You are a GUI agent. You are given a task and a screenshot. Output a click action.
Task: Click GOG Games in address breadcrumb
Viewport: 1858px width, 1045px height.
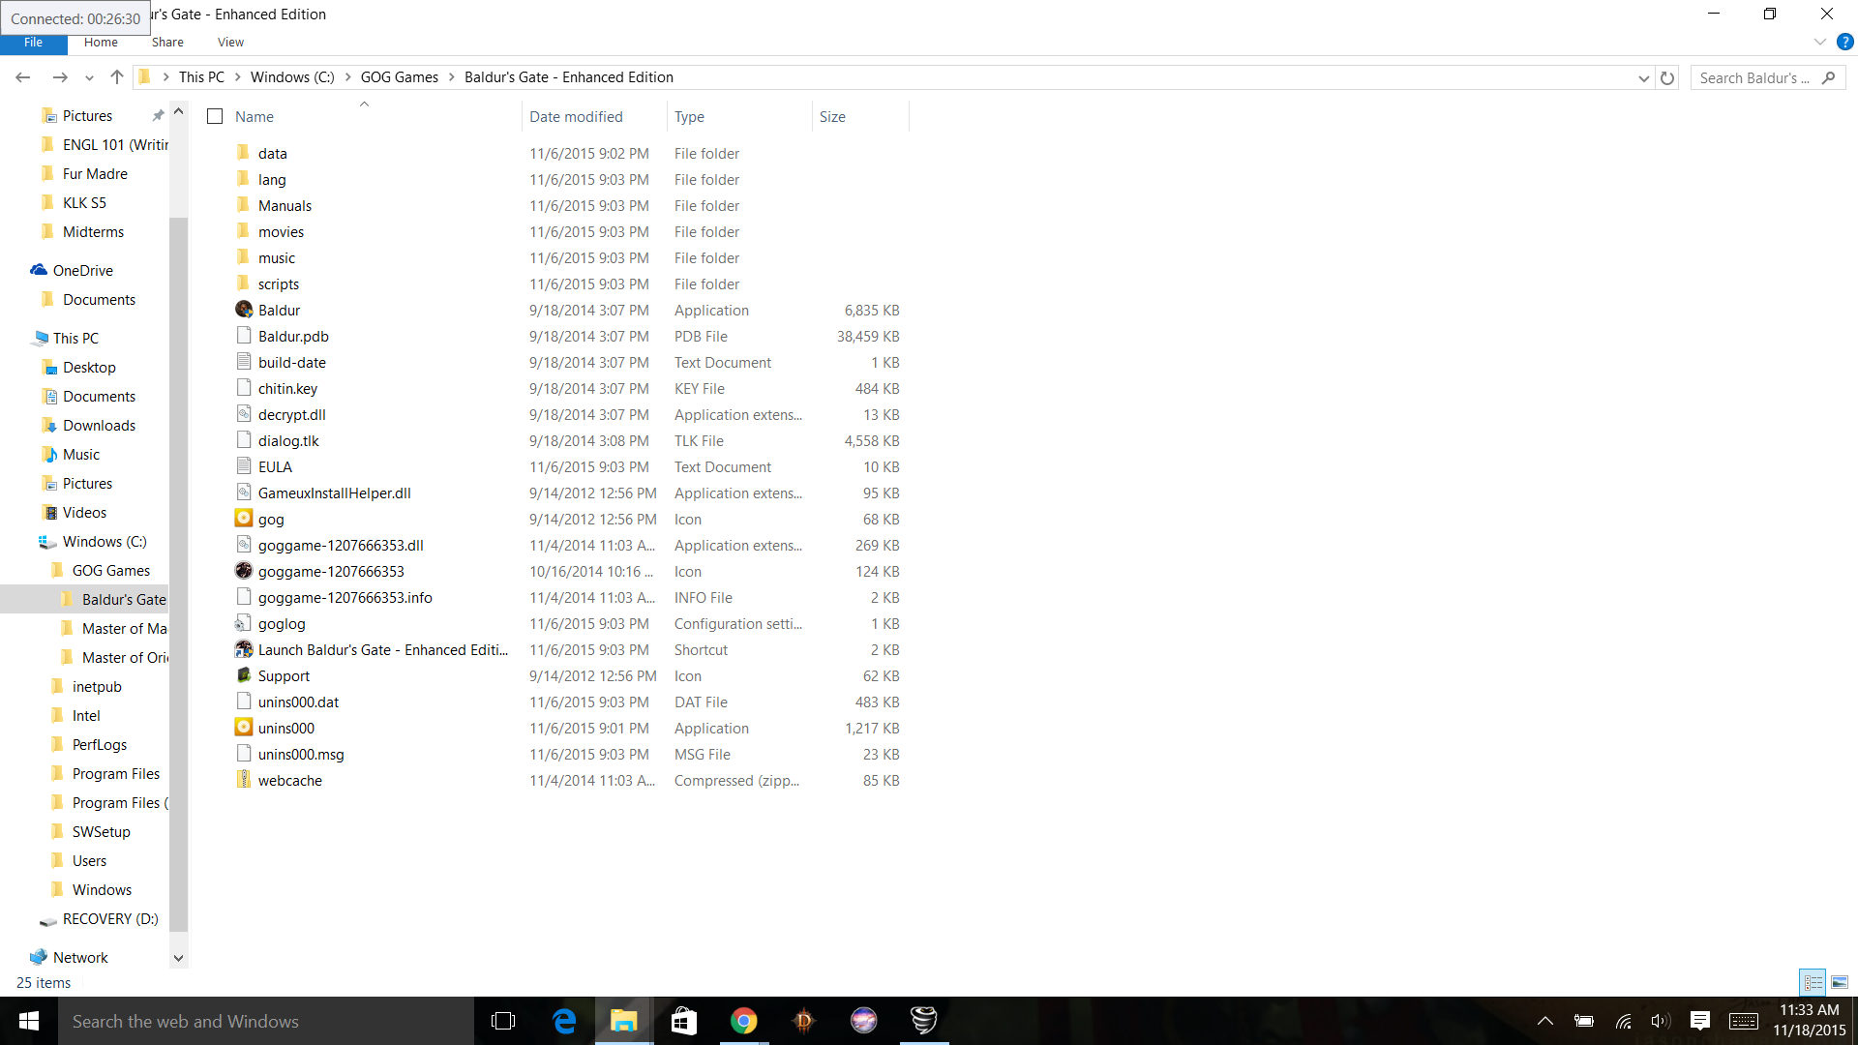[x=399, y=77]
